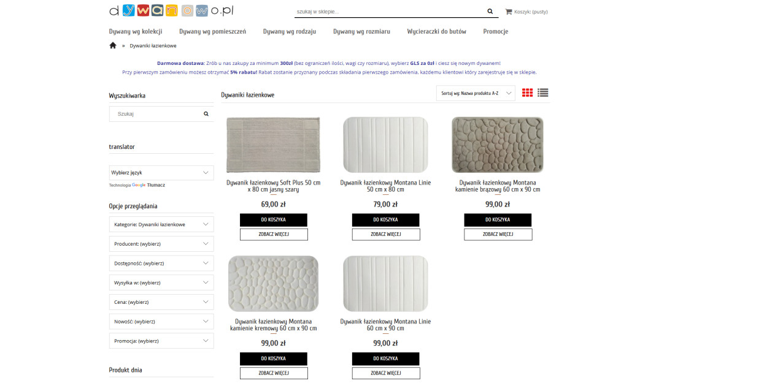Switch to grid view icon
767x386 pixels.
click(x=528, y=93)
